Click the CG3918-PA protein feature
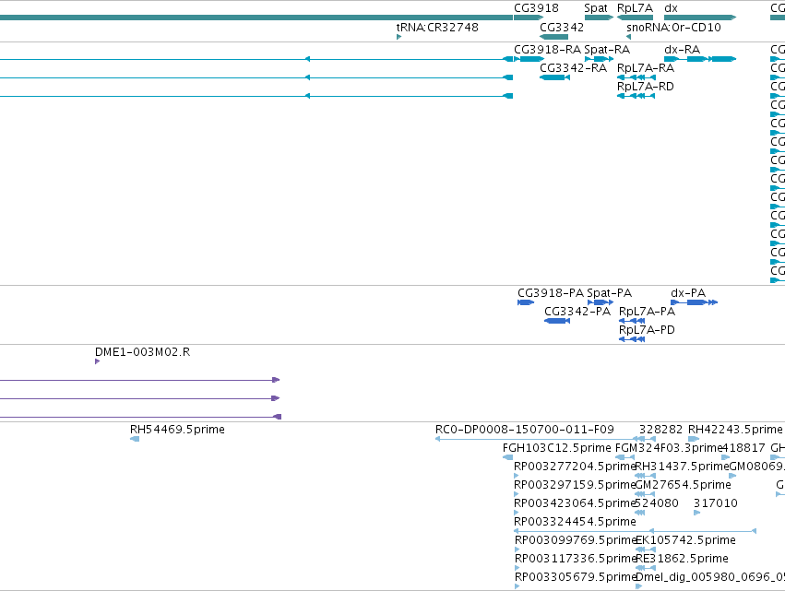Image resolution: width=785 pixels, height=591 pixels. (526, 302)
